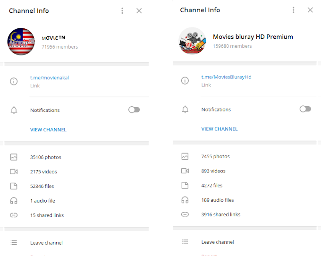Open the three-dot menu in the left Channel Info panel
Screen dimensions: 321x256
(x=122, y=10)
